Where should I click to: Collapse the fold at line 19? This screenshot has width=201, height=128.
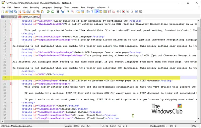pos(11,55)
